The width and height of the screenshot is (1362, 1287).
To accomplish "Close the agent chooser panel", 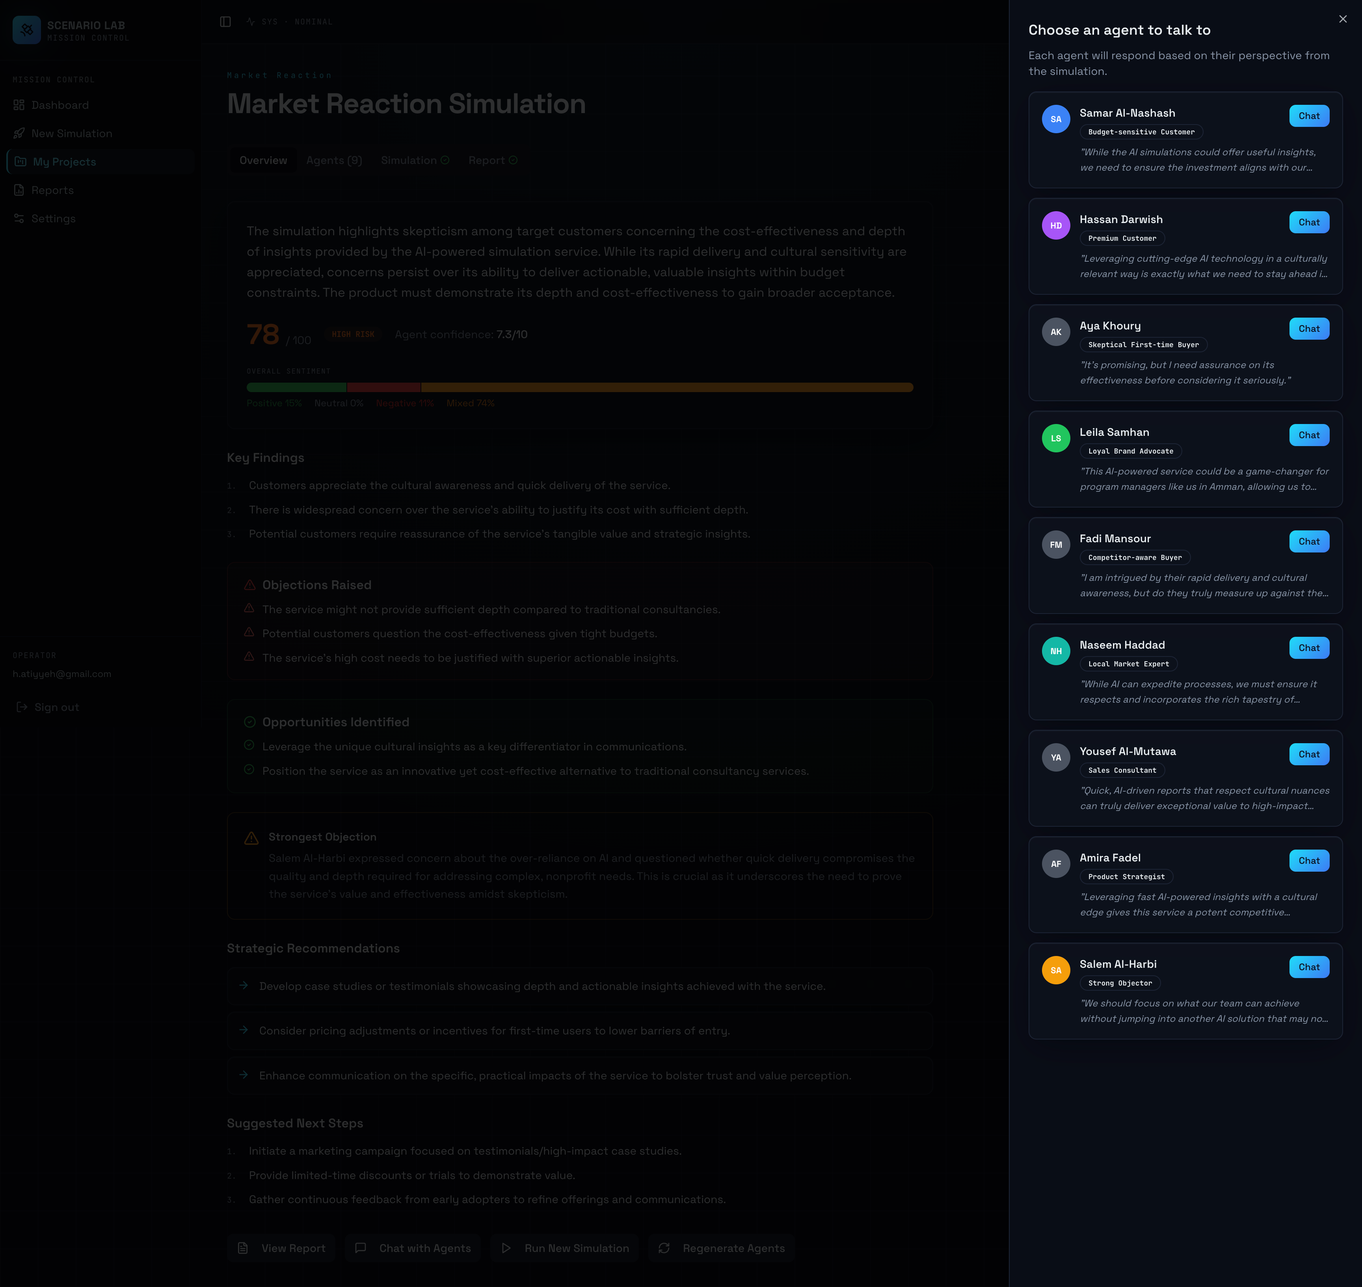I will point(1343,19).
